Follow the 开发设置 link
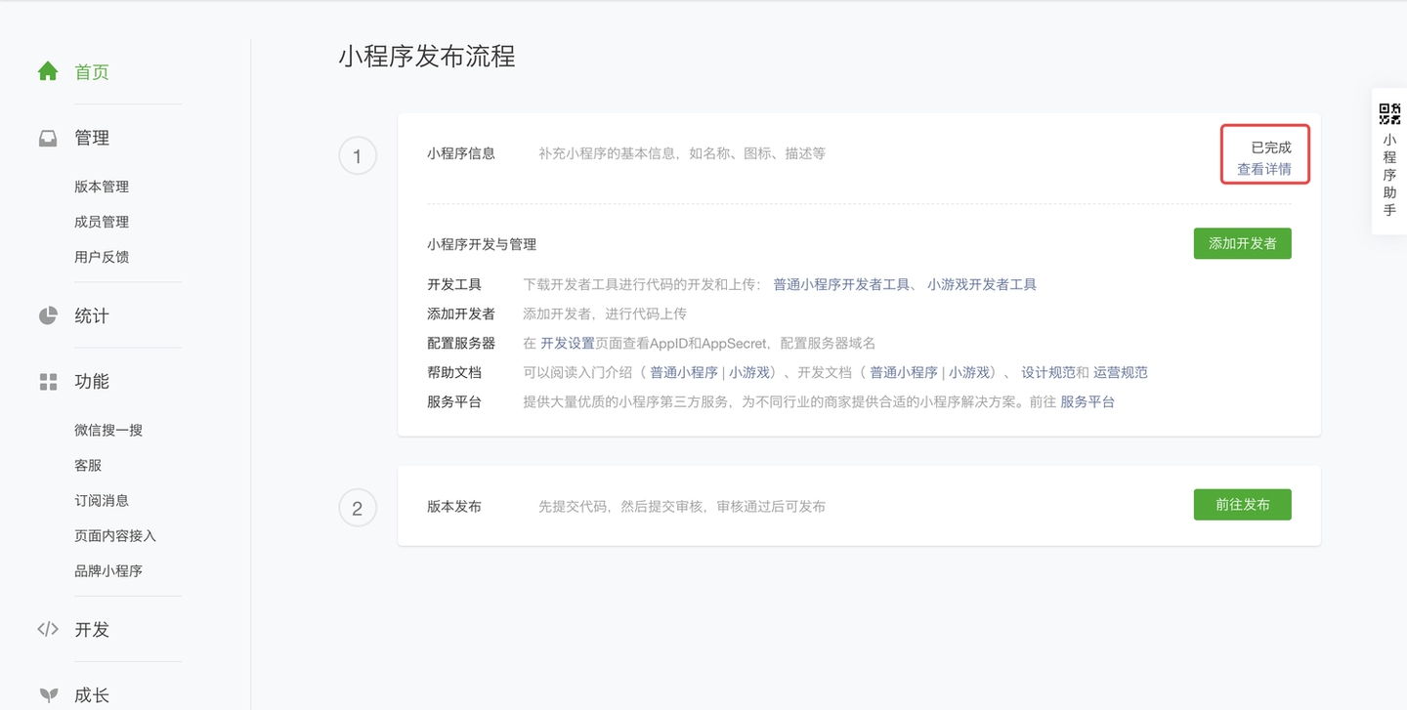Image resolution: width=1407 pixels, height=710 pixels. coord(568,343)
